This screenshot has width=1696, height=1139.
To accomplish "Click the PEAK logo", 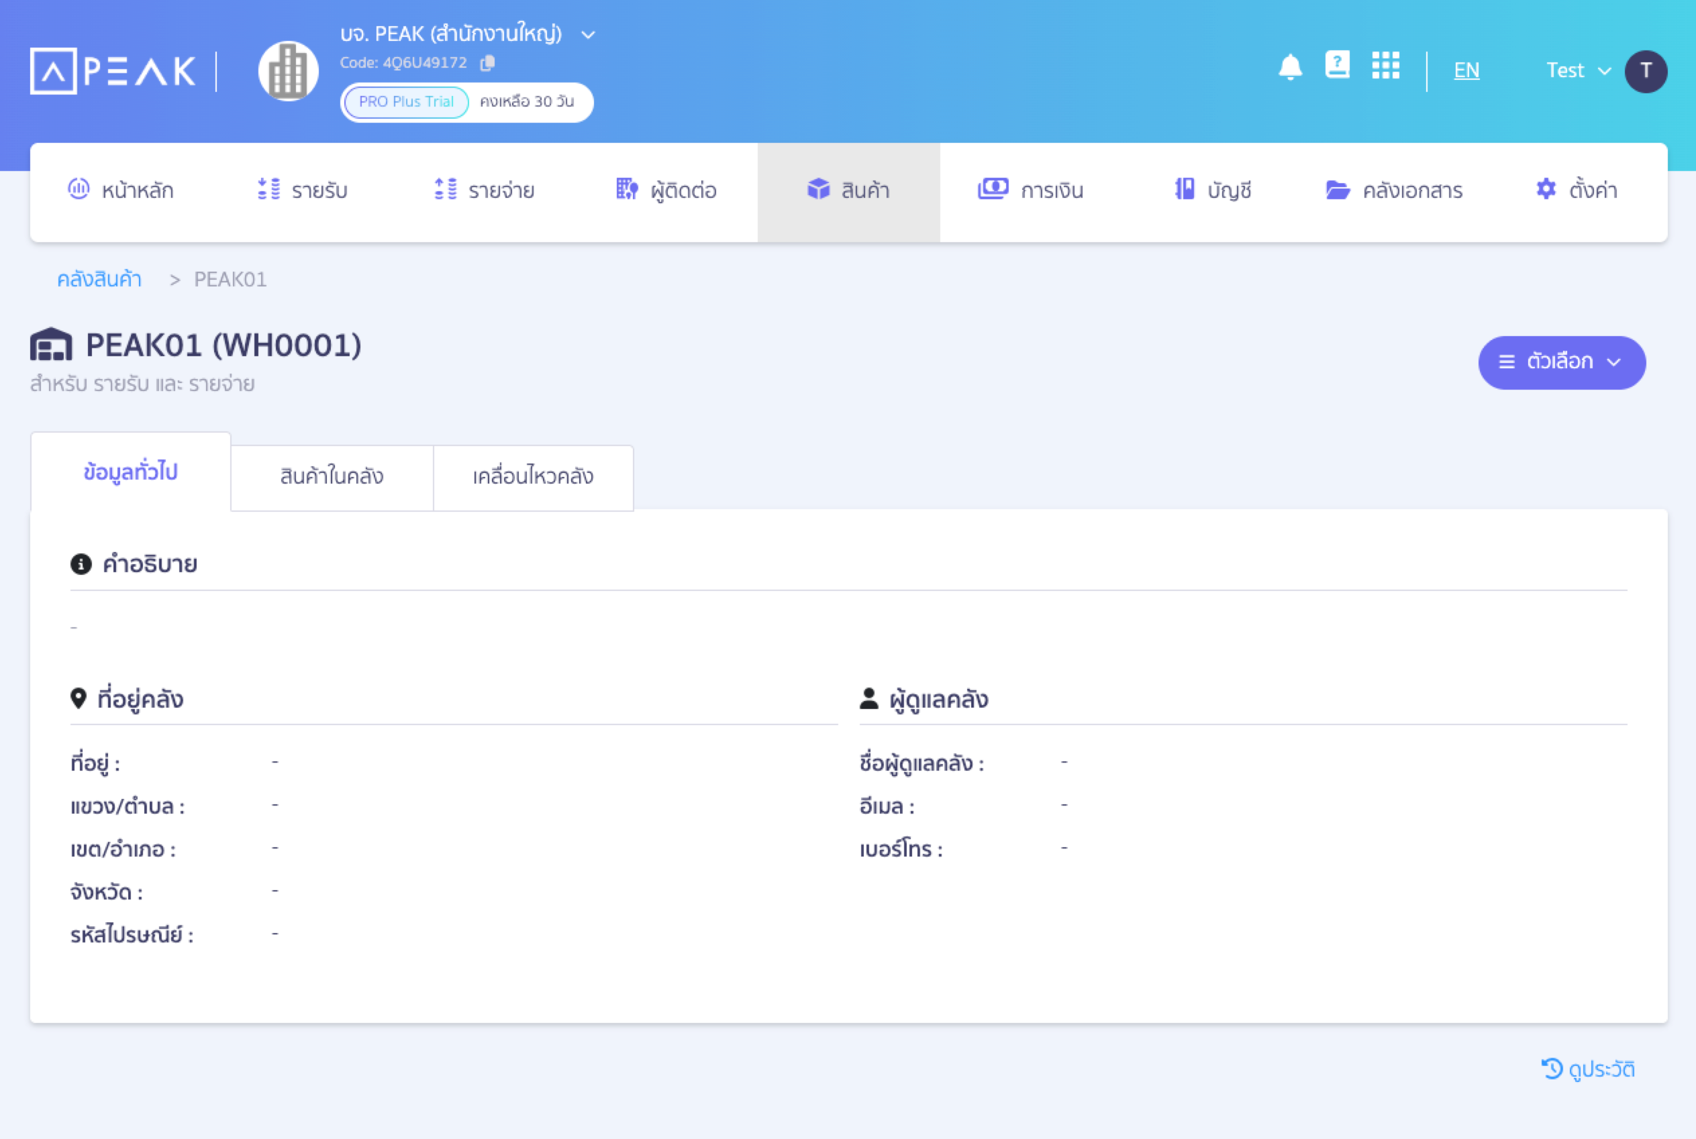I will tap(113, 71).
